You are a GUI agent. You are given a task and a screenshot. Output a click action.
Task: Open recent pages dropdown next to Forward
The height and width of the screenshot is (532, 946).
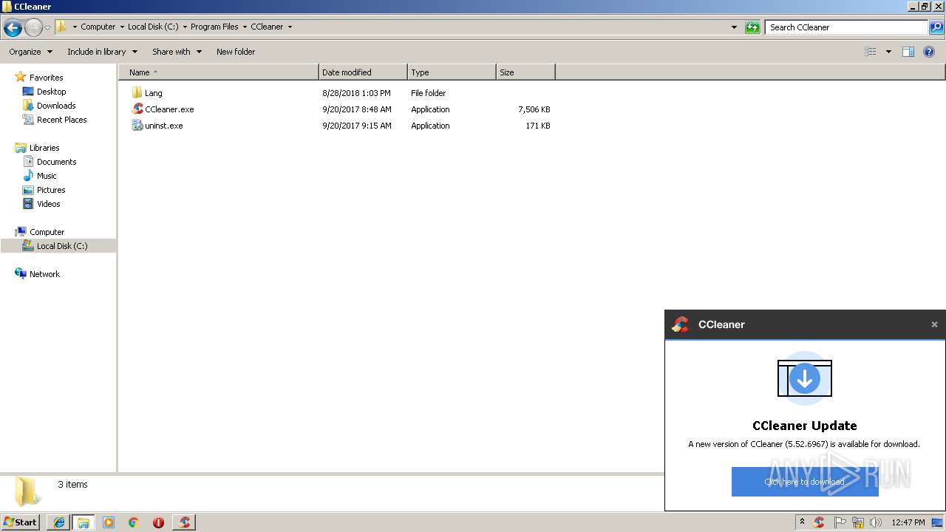[x=47, y=28]
